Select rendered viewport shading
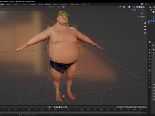This screenshot has height=116, width=155. coord(144,7)
